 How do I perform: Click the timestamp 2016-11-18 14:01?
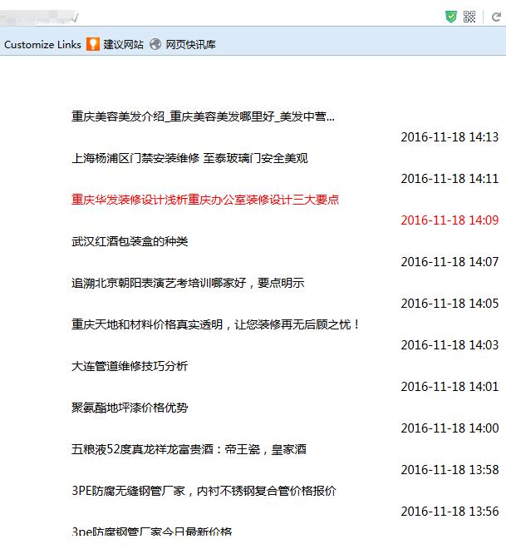(x=450, y=387)
